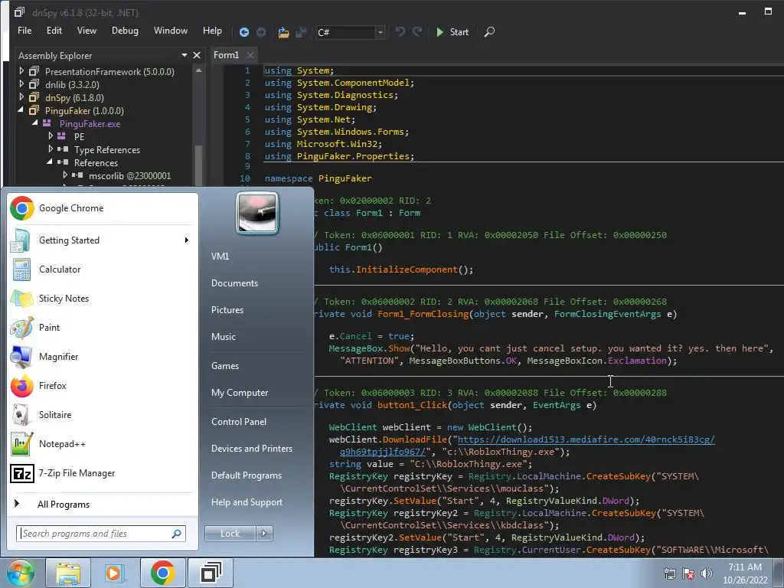Click the Redo icon in toolbar
This screenshot has height=588, width=784.
pos(417,31)
